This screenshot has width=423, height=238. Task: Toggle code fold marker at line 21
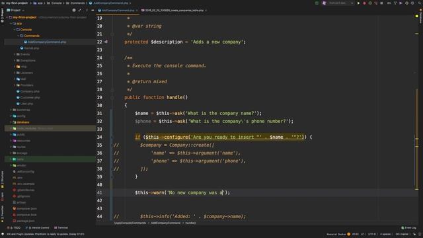click(112, 34)
